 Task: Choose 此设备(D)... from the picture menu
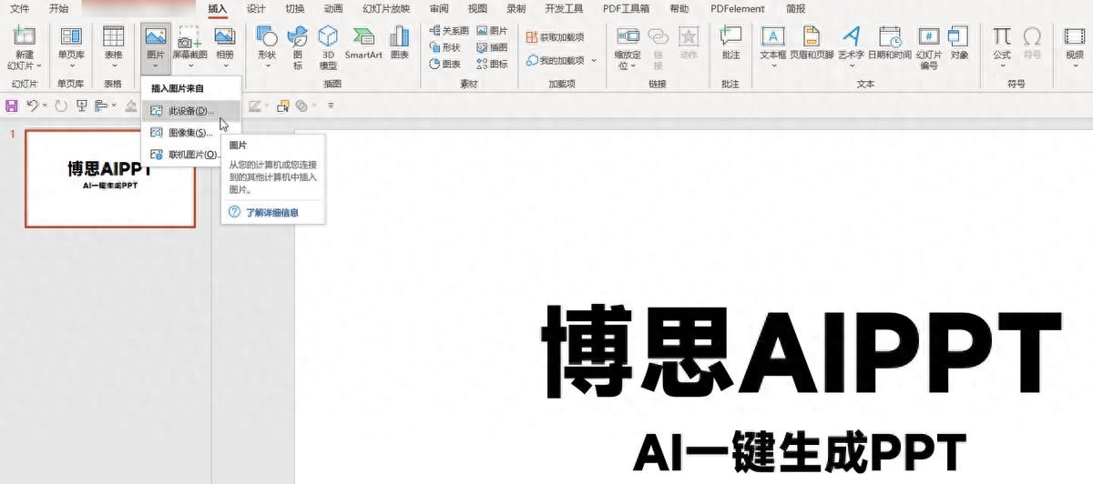(x=192, y=111)
